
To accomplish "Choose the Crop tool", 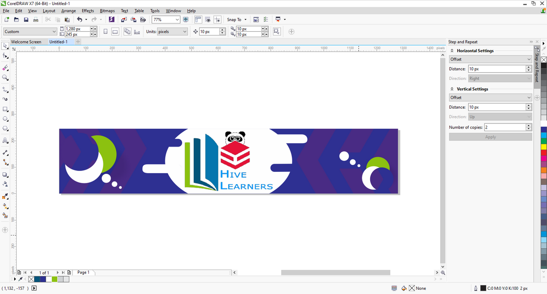I will (5, 68).
